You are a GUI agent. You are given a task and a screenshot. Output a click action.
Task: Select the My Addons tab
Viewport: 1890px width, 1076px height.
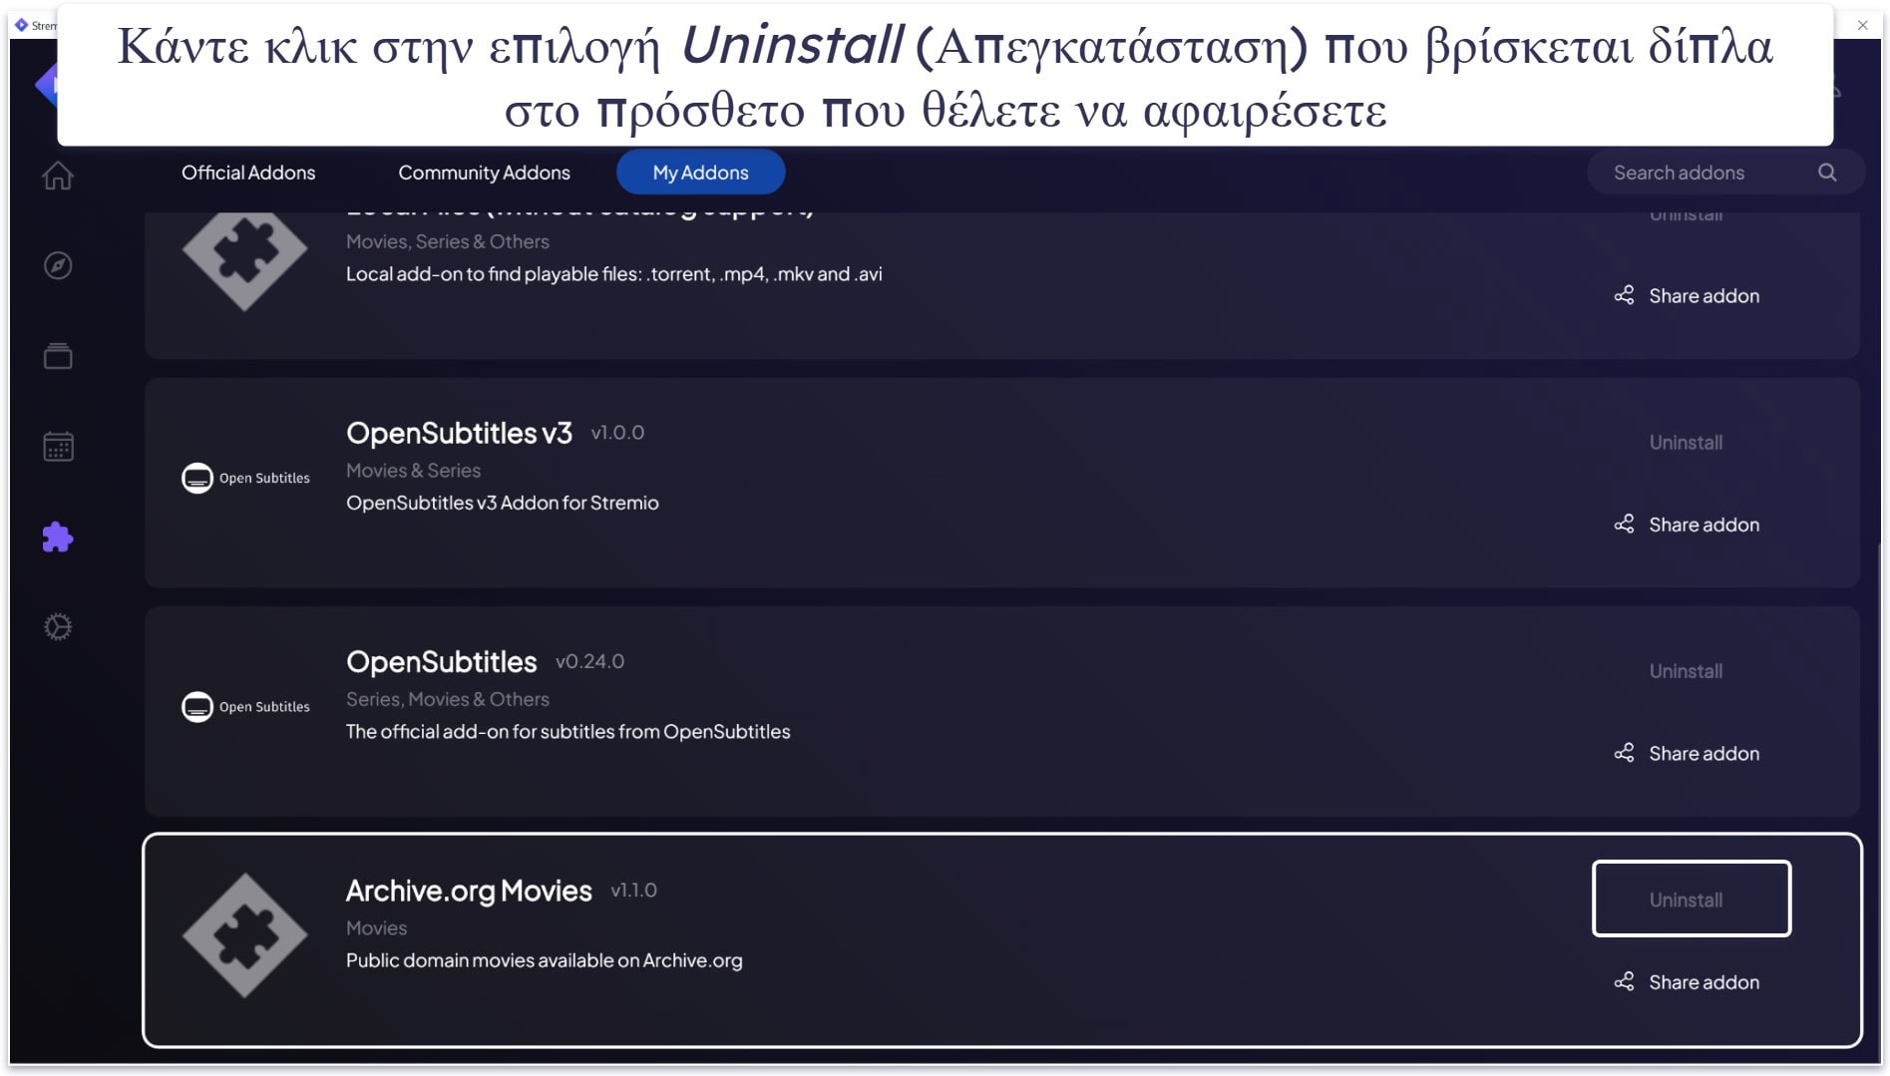pyautogui.click(x=700, y=173)
